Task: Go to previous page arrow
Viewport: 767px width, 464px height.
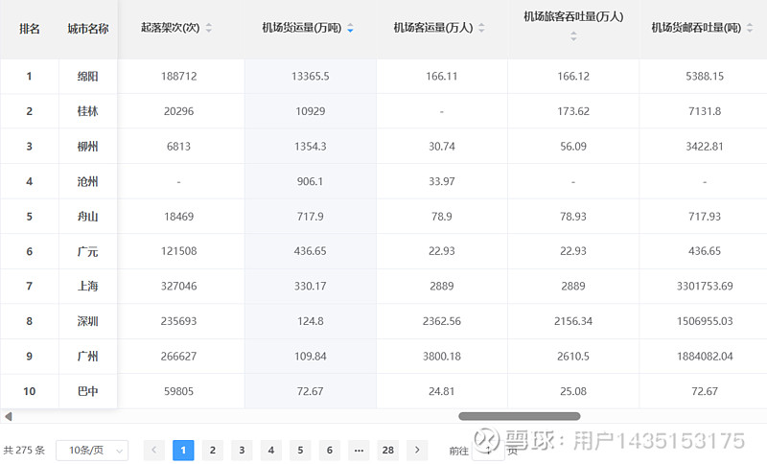Action: [154, 450]
